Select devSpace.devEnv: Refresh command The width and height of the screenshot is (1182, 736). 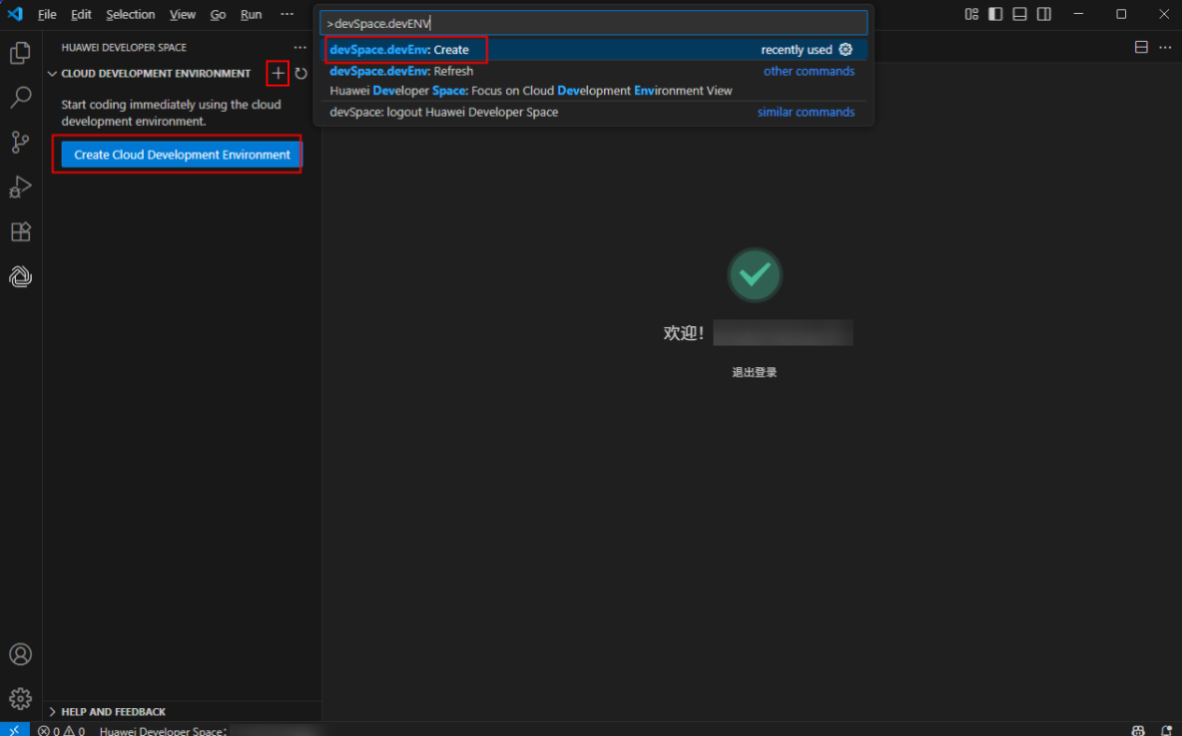[595, 71]
